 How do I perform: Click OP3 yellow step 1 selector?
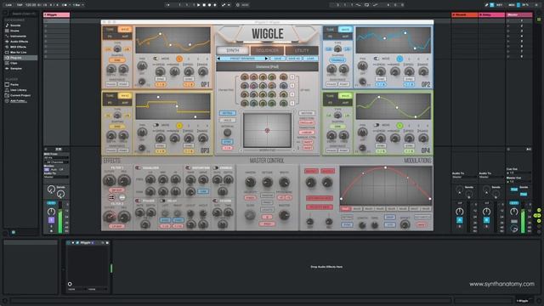pyautogui.click(x=179, y=125)
